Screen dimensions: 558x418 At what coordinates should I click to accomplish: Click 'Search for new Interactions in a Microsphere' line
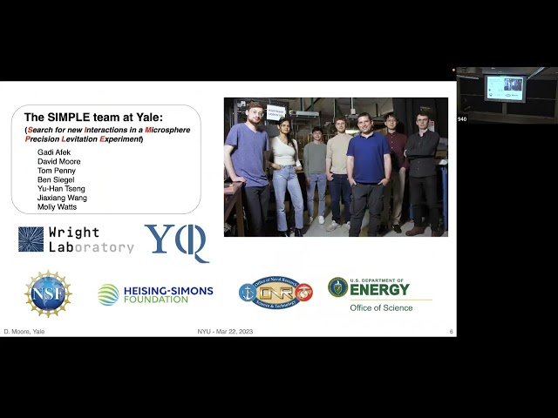point(107,130)
